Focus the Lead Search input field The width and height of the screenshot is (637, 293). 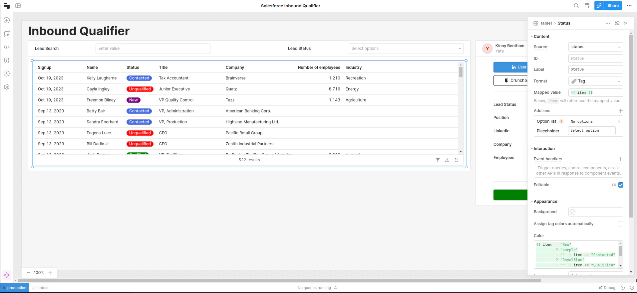click(153, 49)
